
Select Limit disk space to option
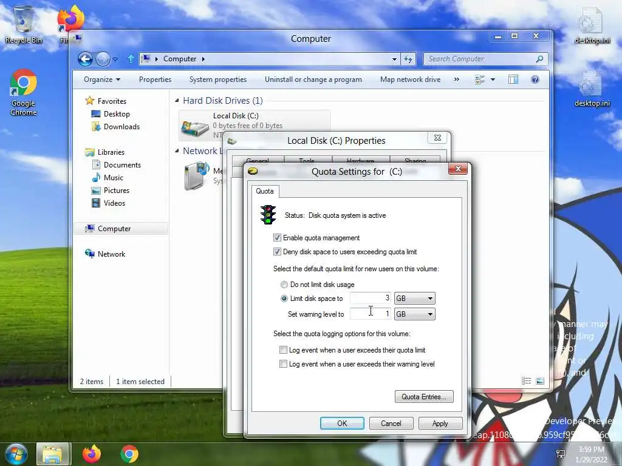click(x=284, y=299)
